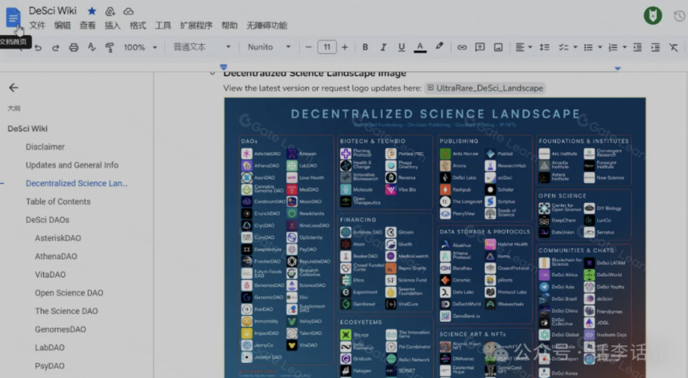Open the Google Docs home icon
Image resolution: width=688 pixels, height=378 pixels.
click(x=13, y=18)
